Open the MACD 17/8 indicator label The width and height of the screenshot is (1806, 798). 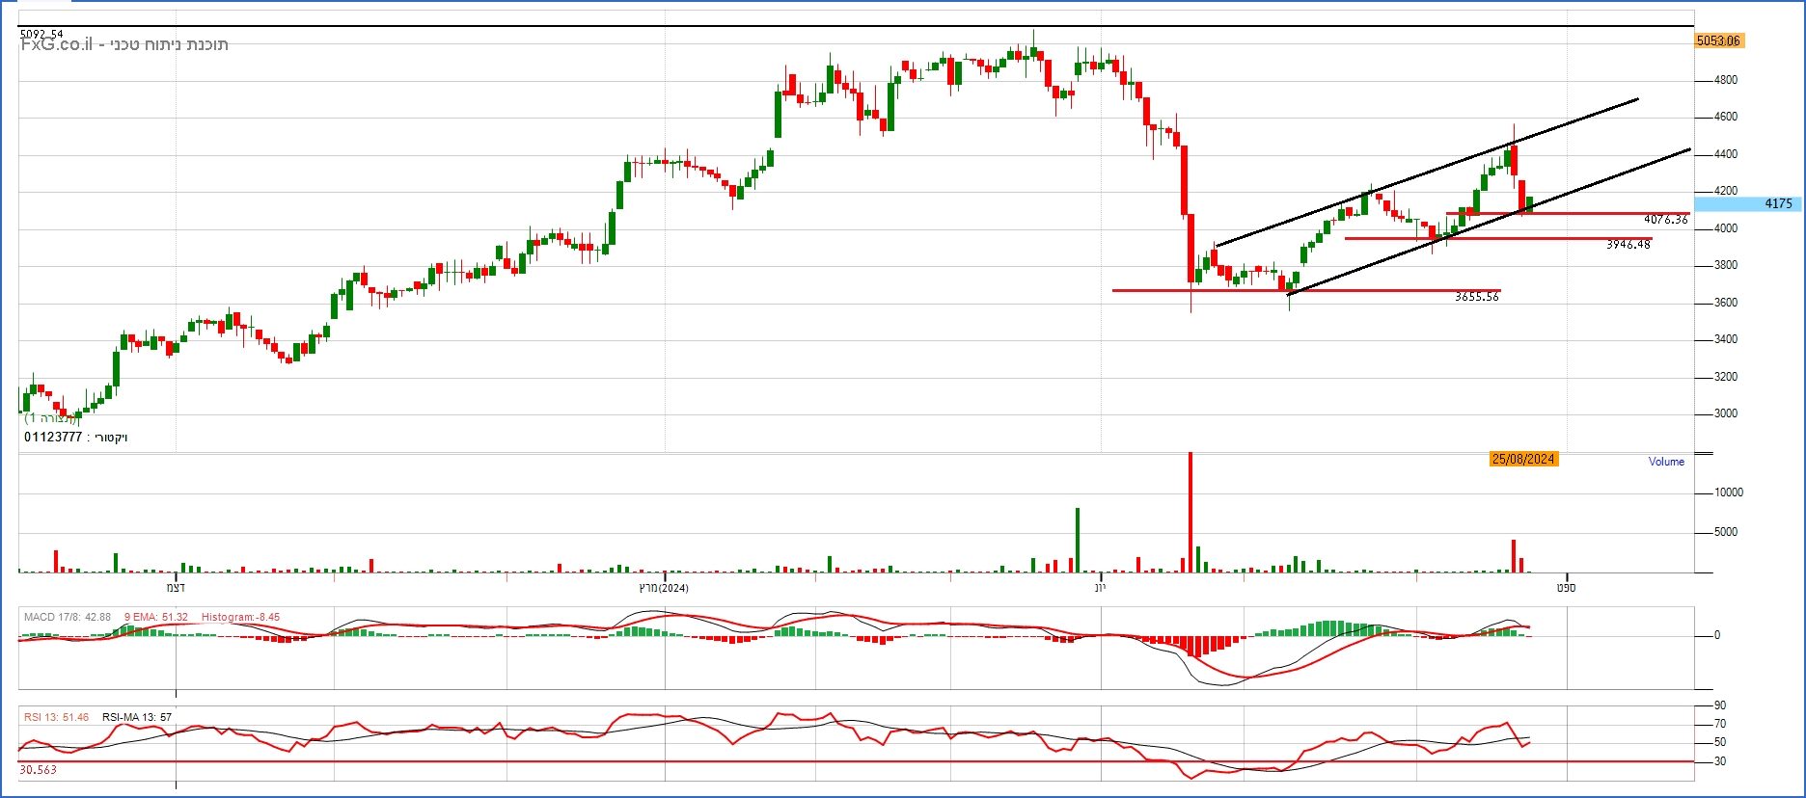tap(67, 617)
